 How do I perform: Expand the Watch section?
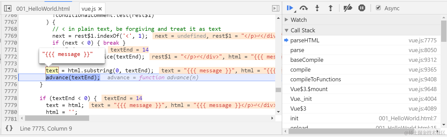[x=286, y=20]
